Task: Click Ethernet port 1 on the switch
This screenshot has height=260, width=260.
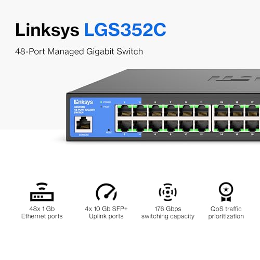Action: point(125,111)
